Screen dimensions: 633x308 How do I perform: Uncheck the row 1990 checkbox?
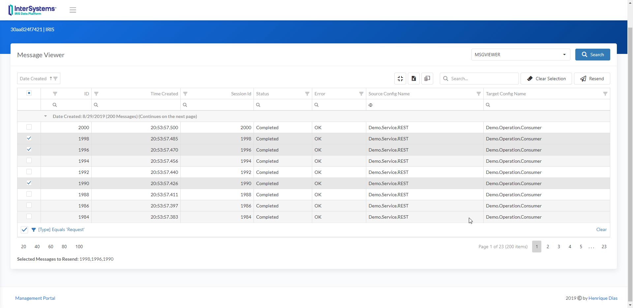(29, 183)
